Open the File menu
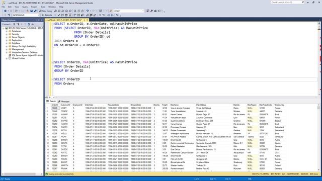The height and width of the screenshot is (181, 322). tap(3, 7)
